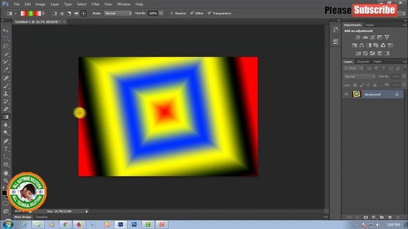Open Firefox from the taskbar
This screenshot has height=229, width=408.
tap(79, 225)
